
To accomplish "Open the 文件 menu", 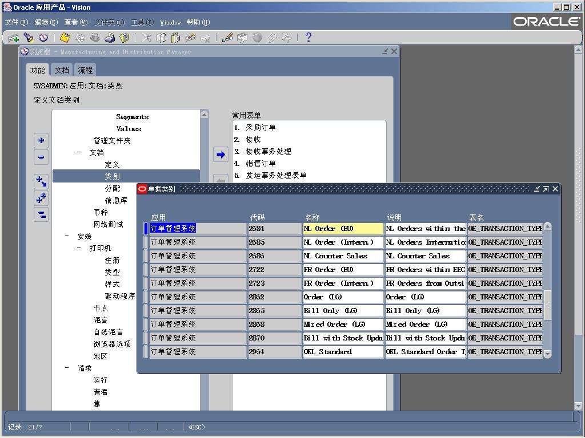I will pos(17,22).
